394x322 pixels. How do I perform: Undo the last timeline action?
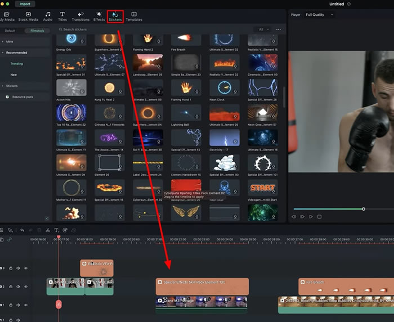click(x=22, y=230)
